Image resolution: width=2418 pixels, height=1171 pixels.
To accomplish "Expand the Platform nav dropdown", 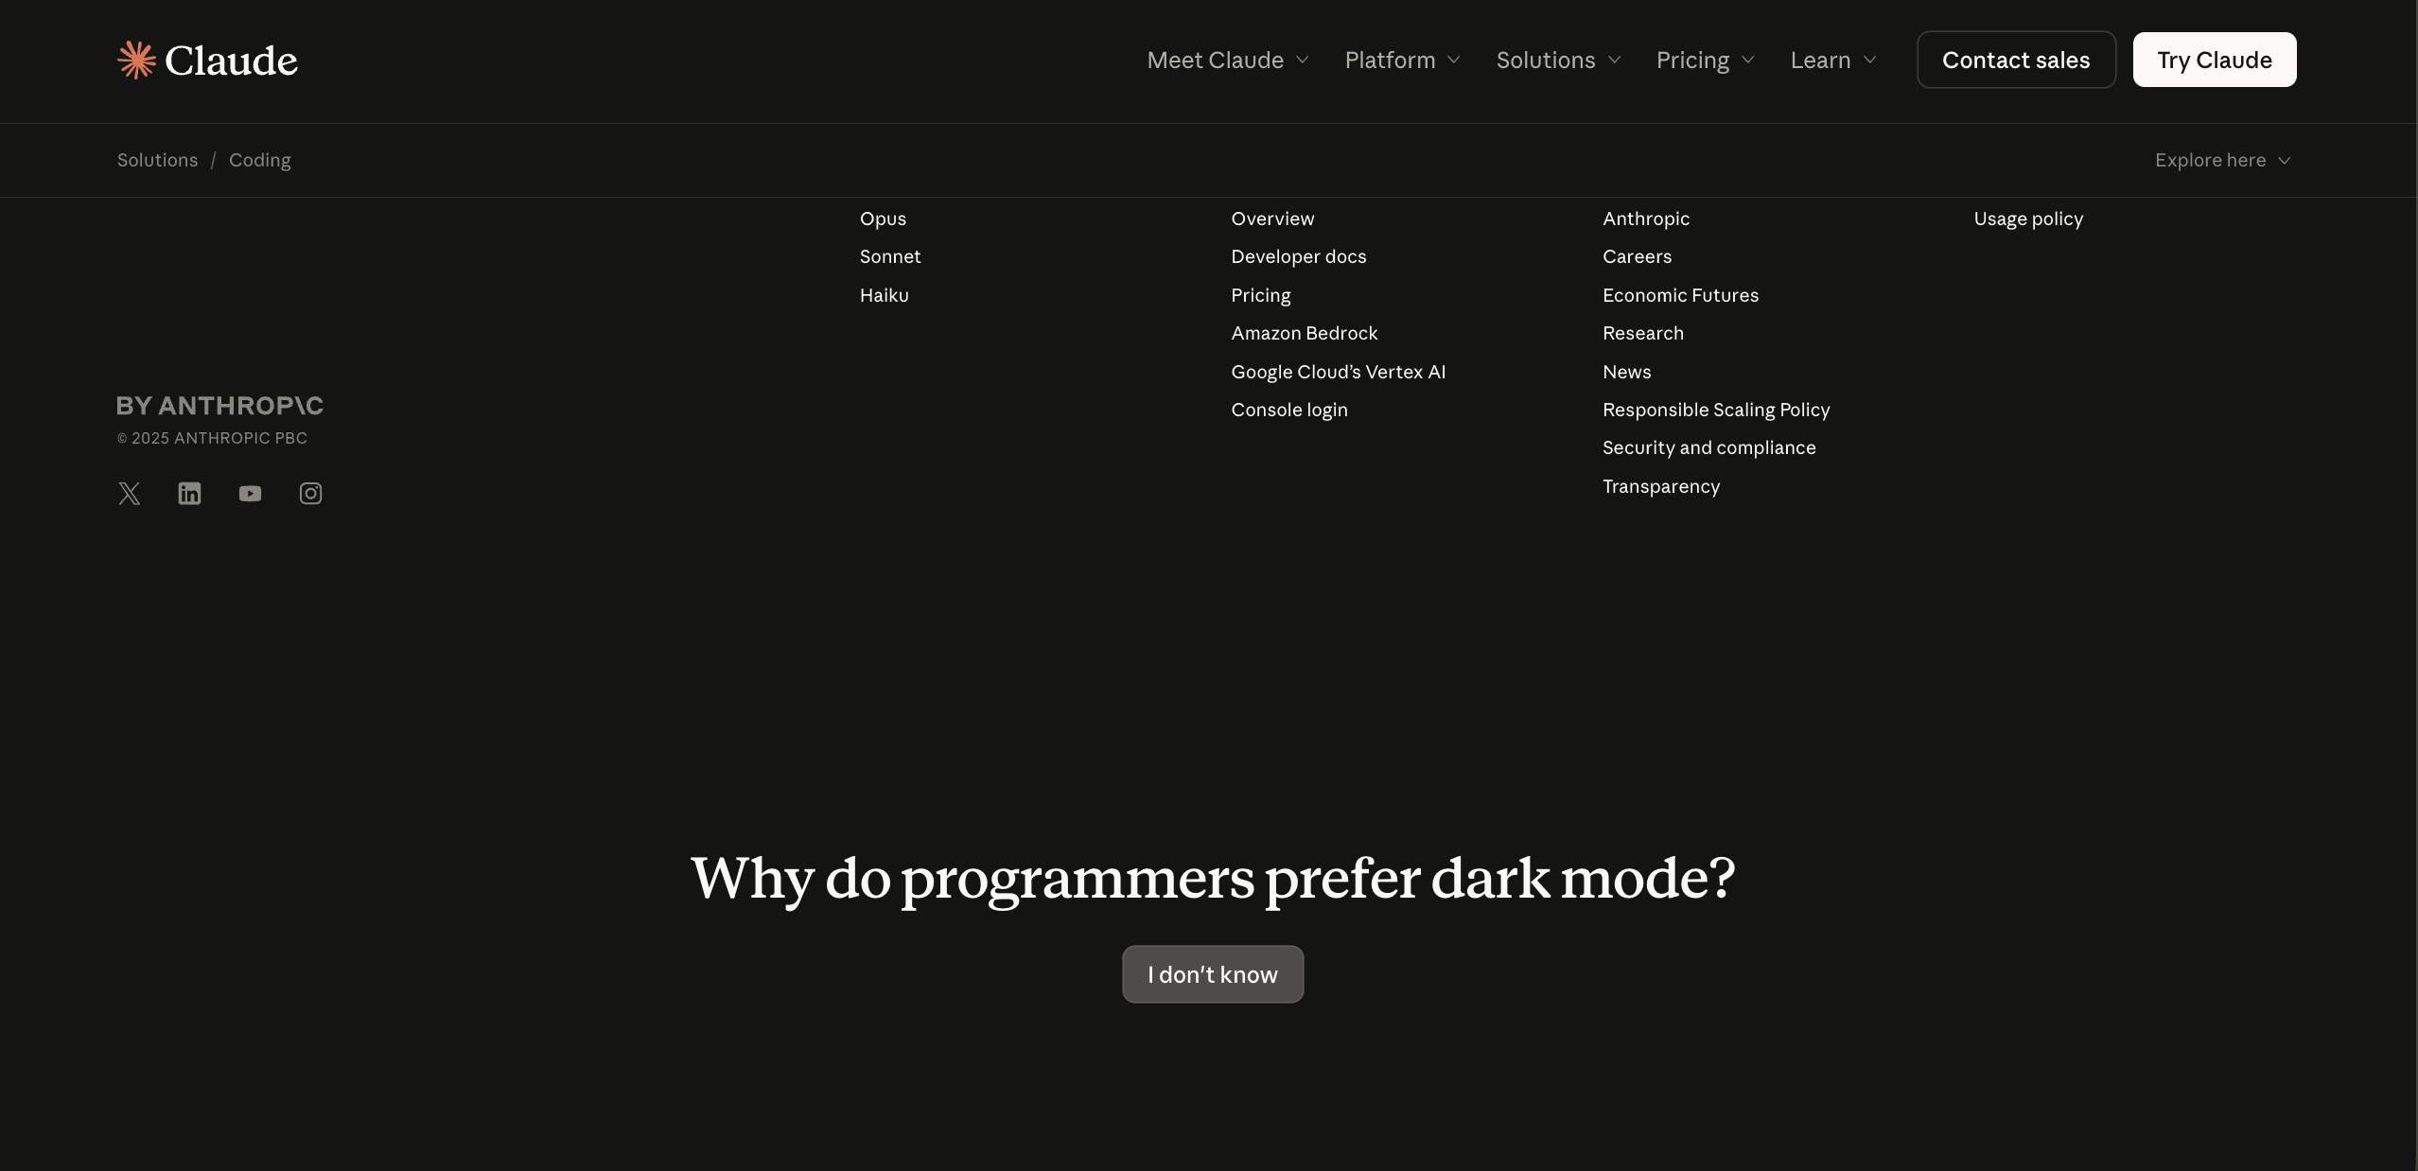I will click(1402, 60).
